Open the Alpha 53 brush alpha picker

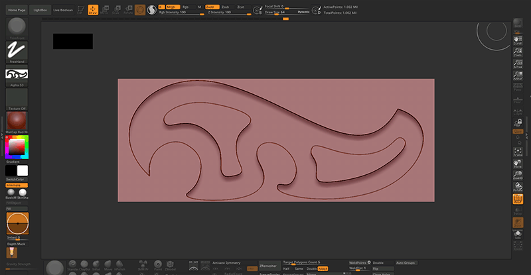coord(17,75)
